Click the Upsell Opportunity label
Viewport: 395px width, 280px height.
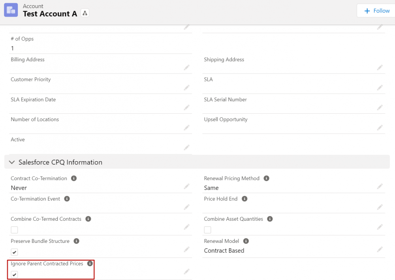pos(226,119)
